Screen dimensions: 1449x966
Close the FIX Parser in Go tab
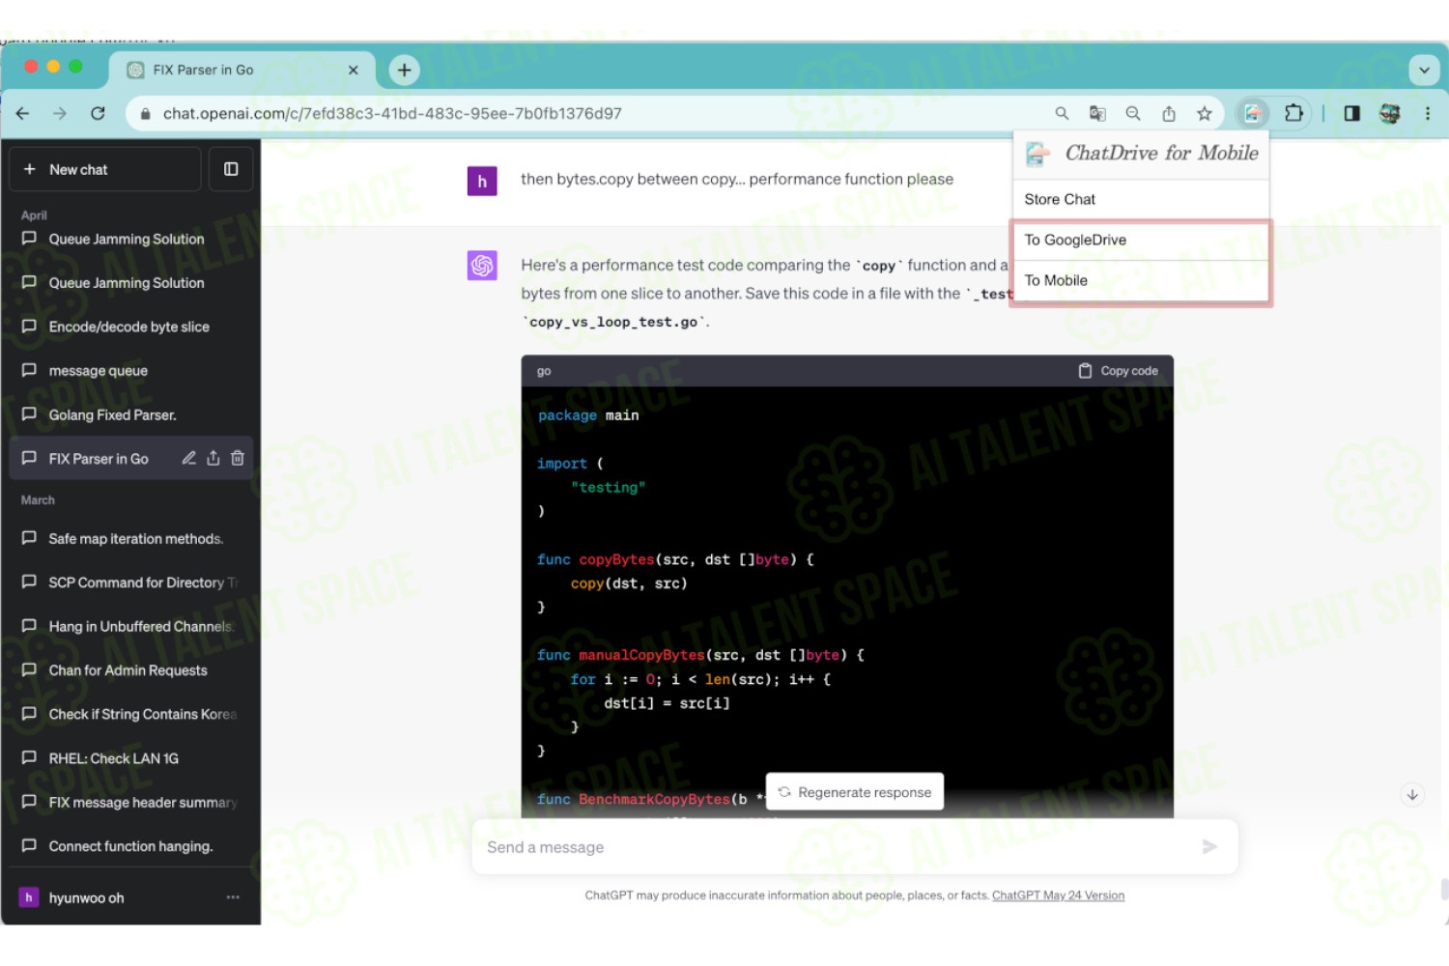pyautogui.click(x=353, y=70)
